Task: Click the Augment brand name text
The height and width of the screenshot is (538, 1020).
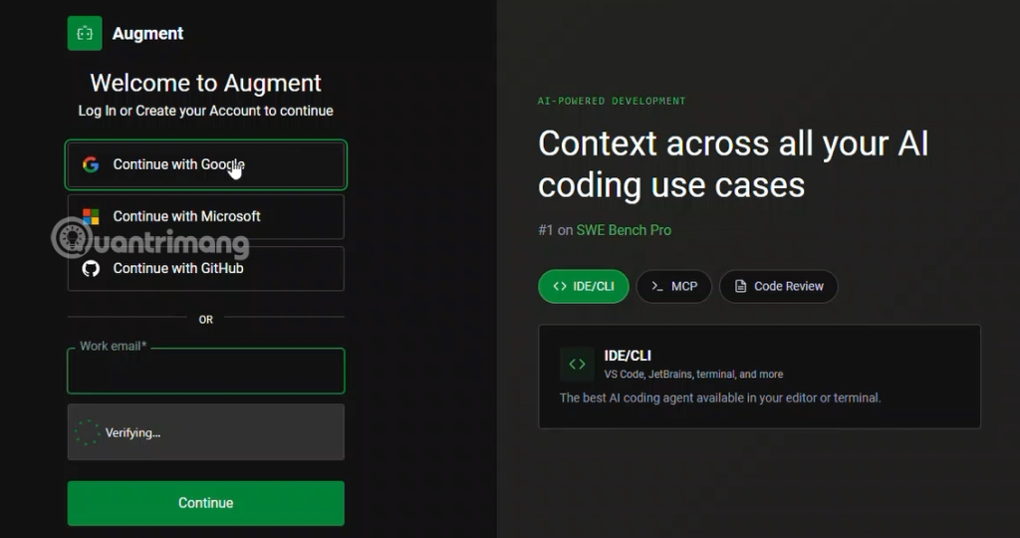Action: point(147,33)
